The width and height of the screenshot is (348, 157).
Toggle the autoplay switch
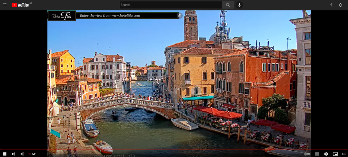click(307, 154)
